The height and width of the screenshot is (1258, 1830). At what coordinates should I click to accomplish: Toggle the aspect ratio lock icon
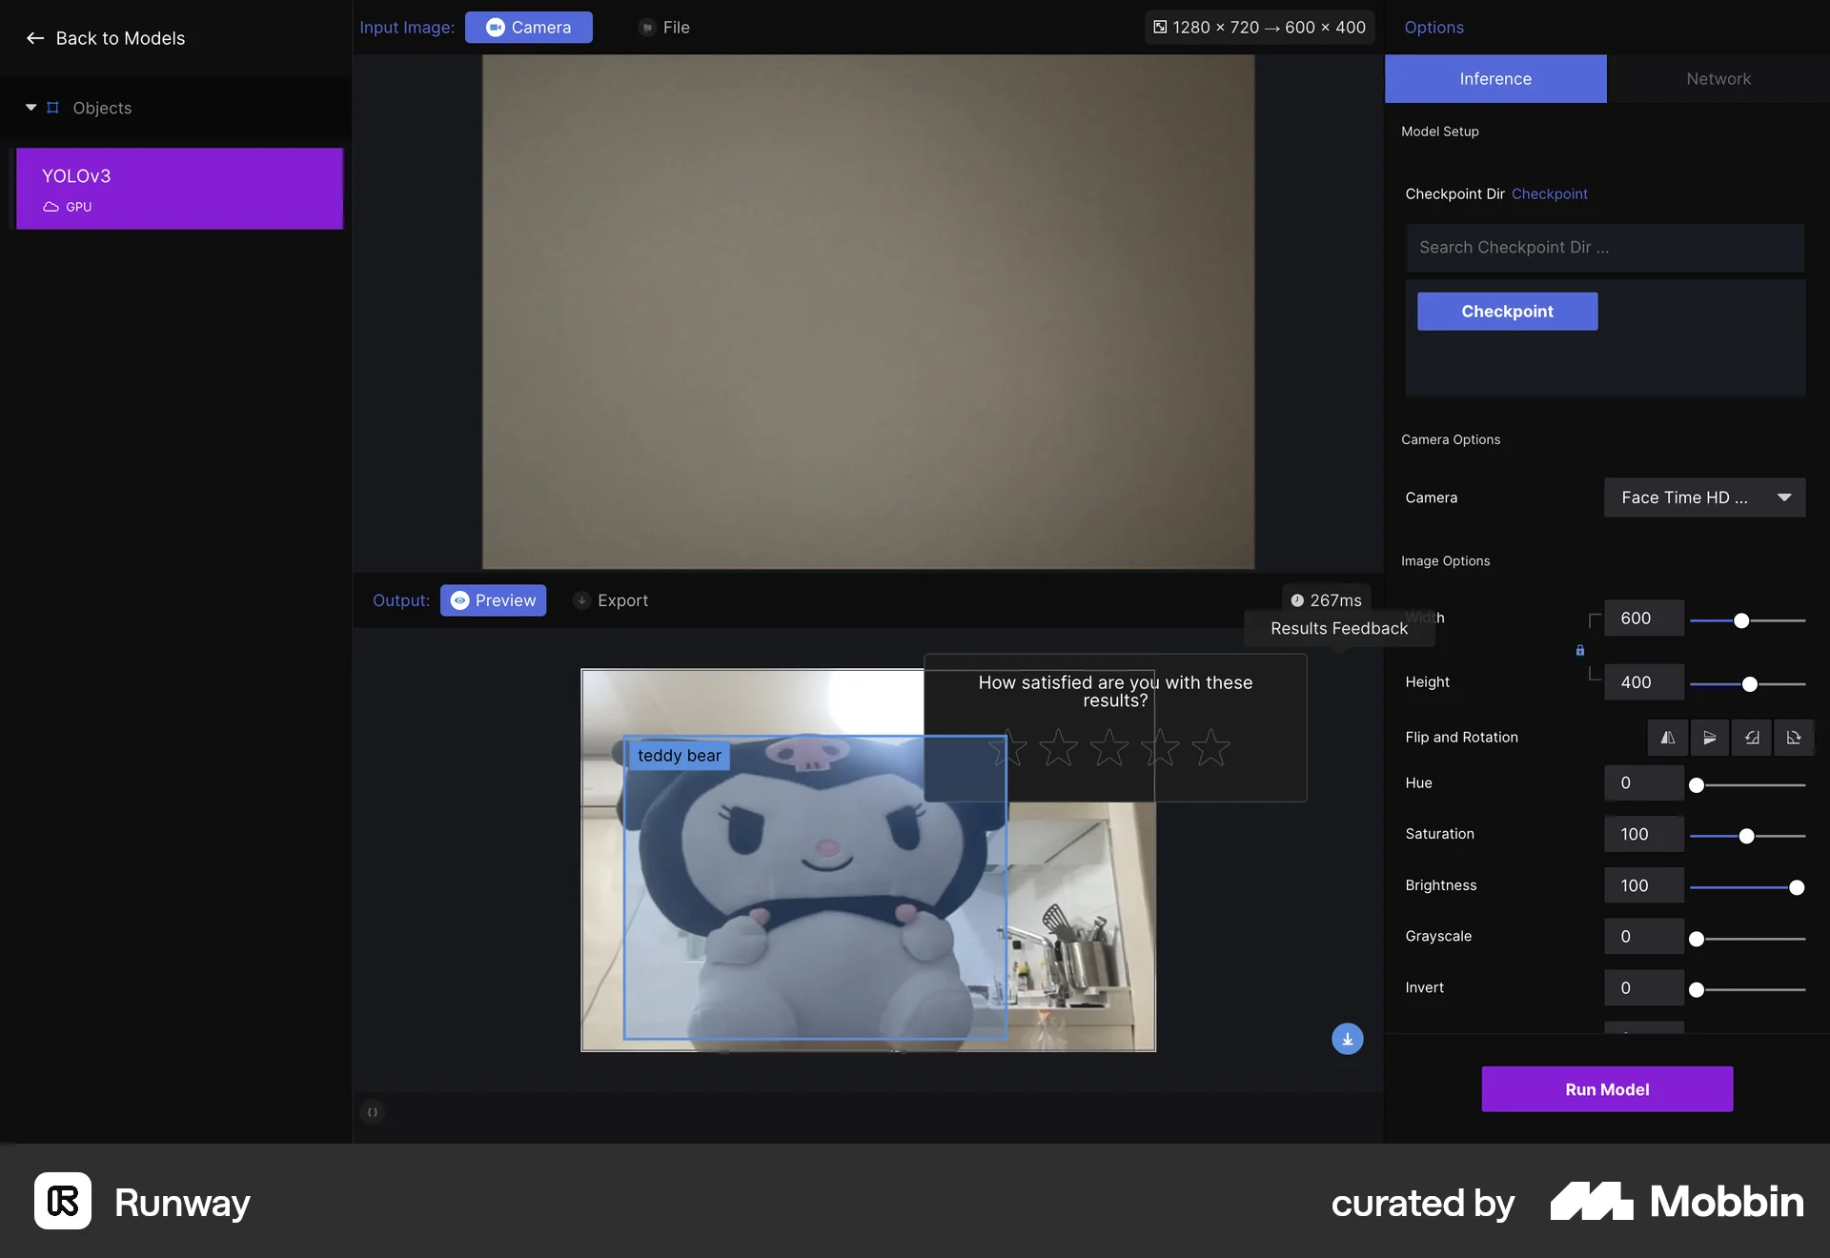(1579, 651)
